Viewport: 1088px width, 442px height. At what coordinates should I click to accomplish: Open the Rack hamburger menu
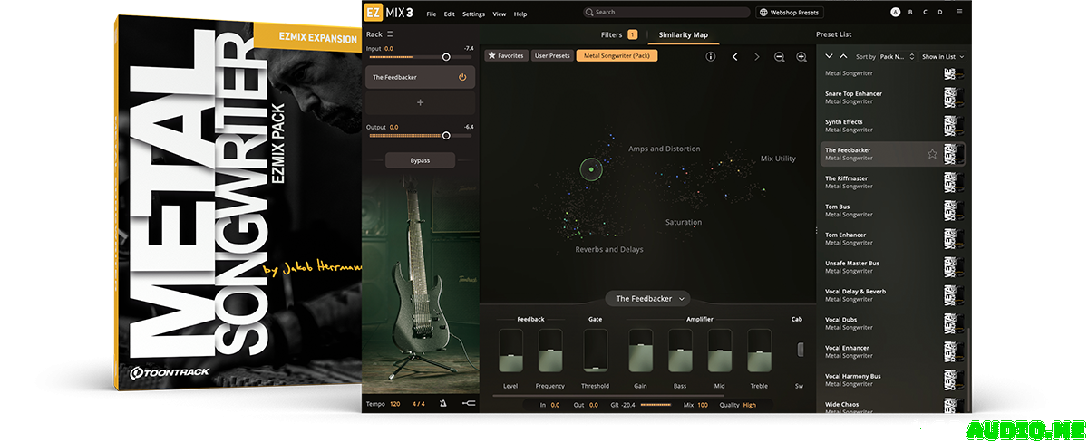391,34
